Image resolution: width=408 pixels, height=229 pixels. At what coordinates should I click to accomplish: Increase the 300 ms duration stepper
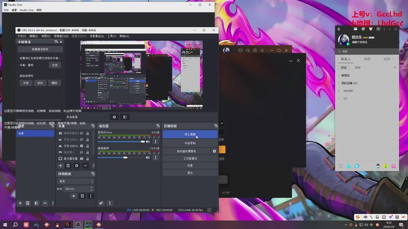(x=91, y=187)
